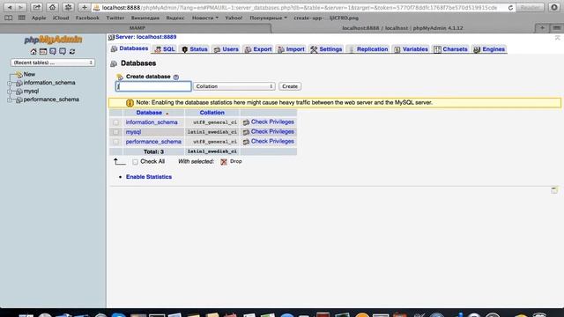Open the Settings tab
This screenshot has height=317, width=564.
326,49
